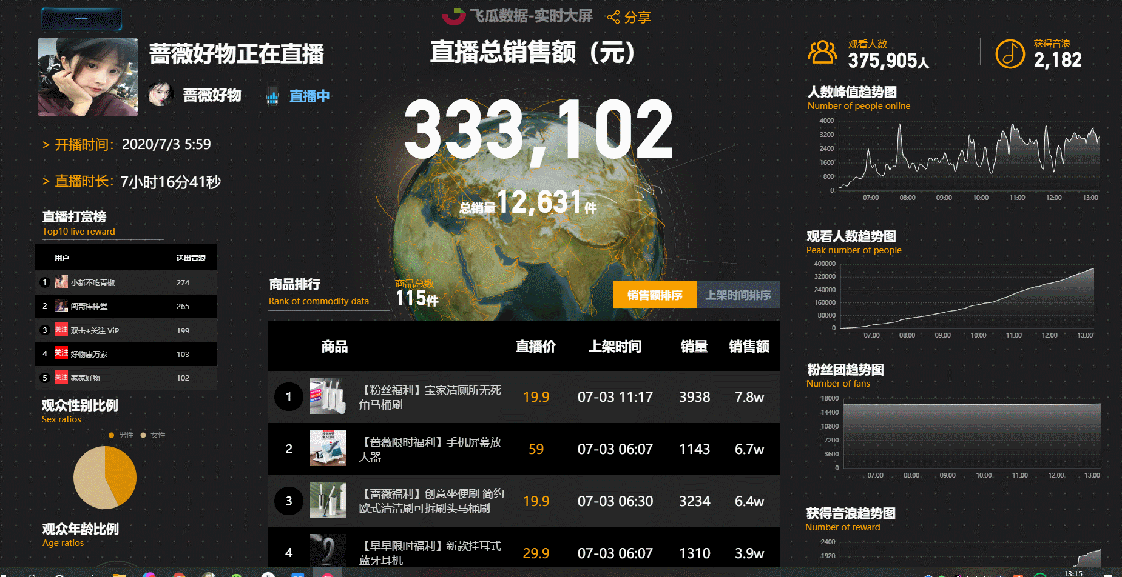The image size is (1122, 577).
Task: Click 关注 button next to 好物惠万家
Action: point(61,353)
